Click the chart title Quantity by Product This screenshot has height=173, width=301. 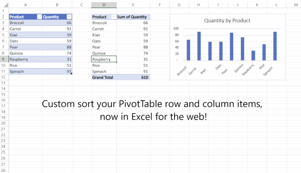coord(227,20)
